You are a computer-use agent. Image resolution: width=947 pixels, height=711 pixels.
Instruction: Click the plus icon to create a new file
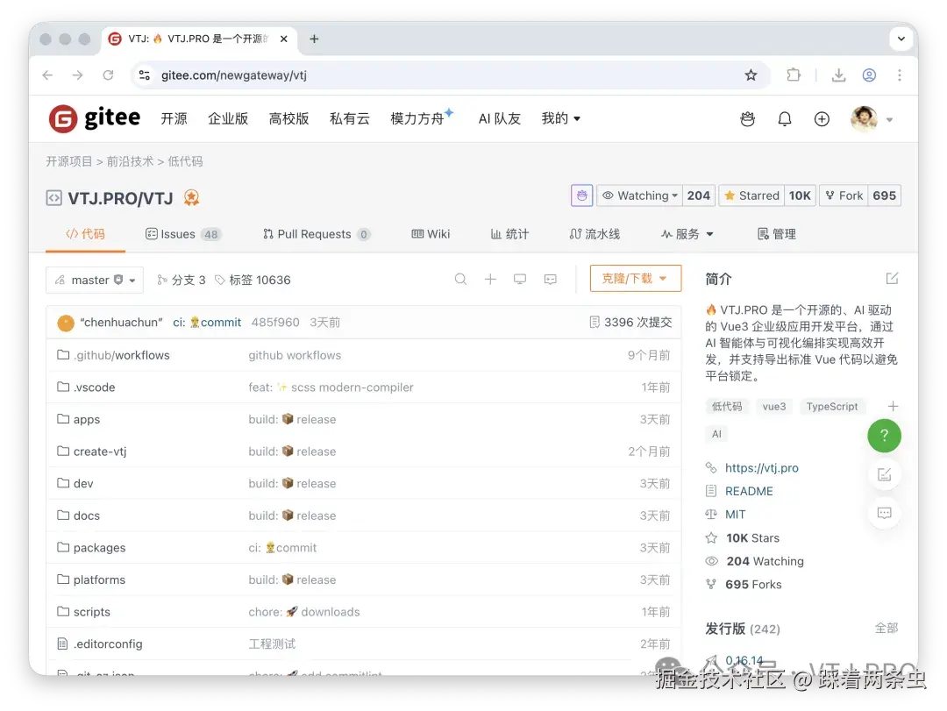tap(490, 279)
